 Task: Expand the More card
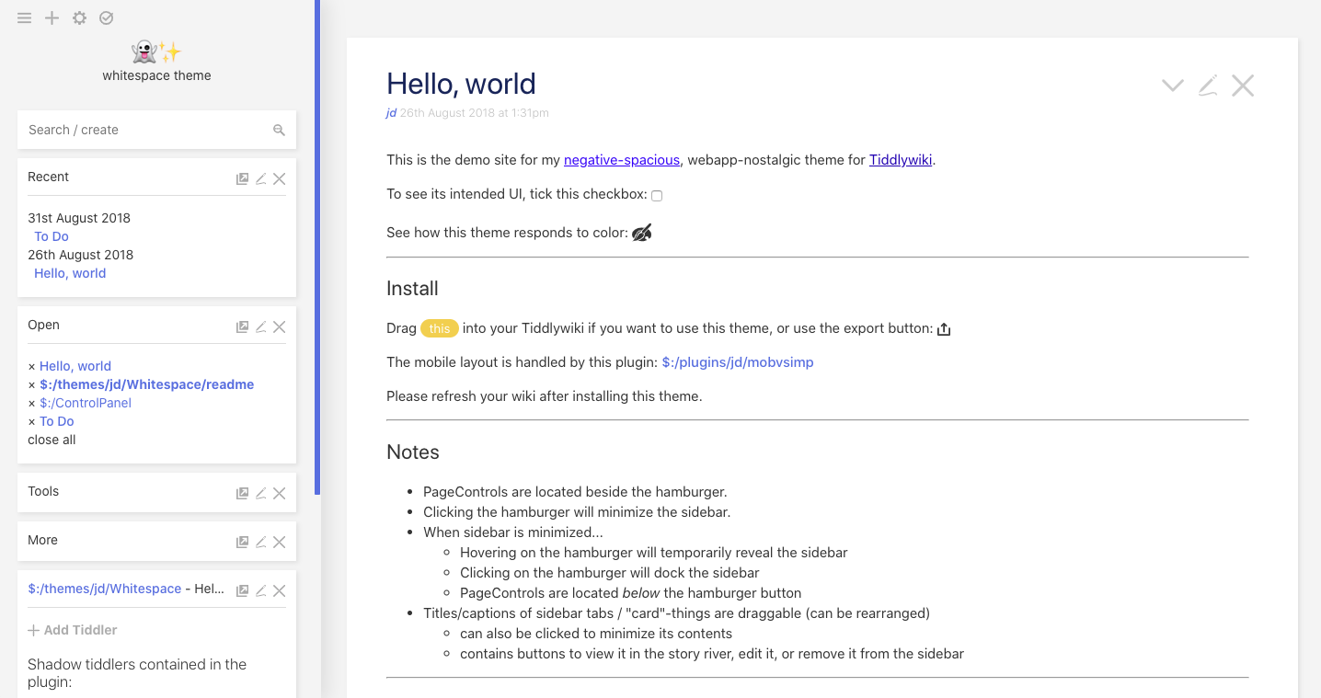tap(42, 540)
